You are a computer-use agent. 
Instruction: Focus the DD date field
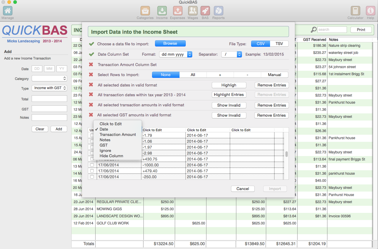(37, 69)
